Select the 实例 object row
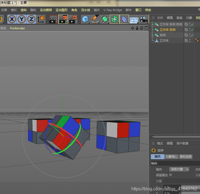Viewport: 200px width, 194px height. (x=163, y=35)
